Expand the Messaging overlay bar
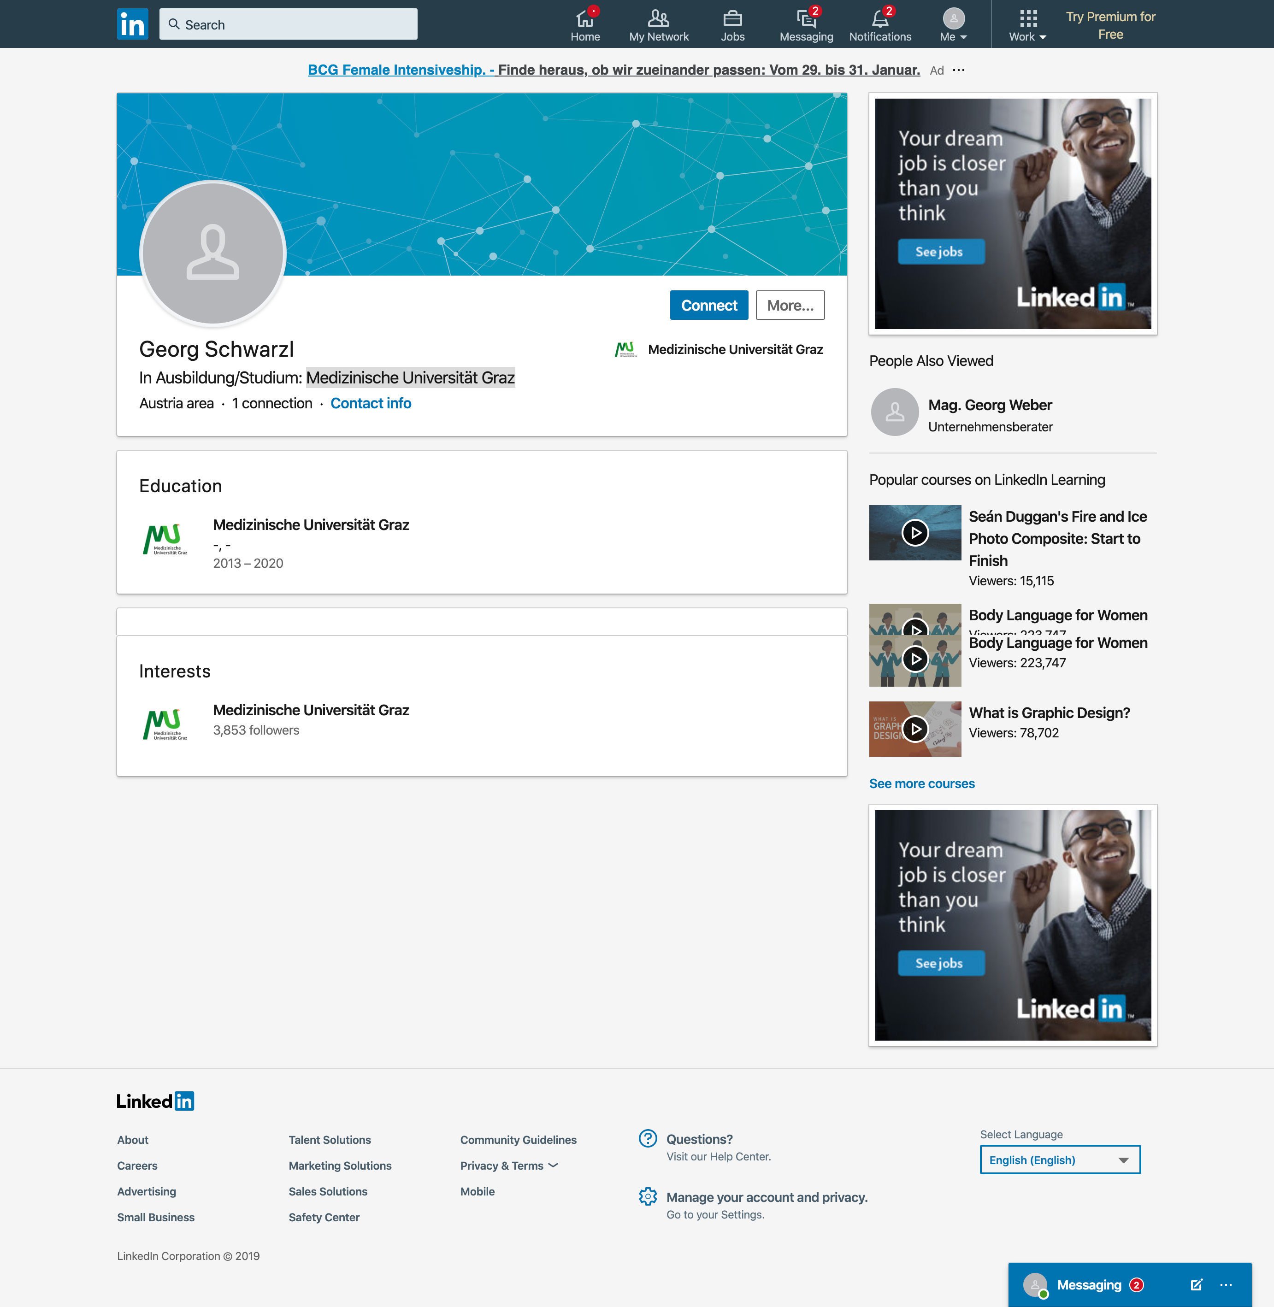 (x=1130, y=1285)
